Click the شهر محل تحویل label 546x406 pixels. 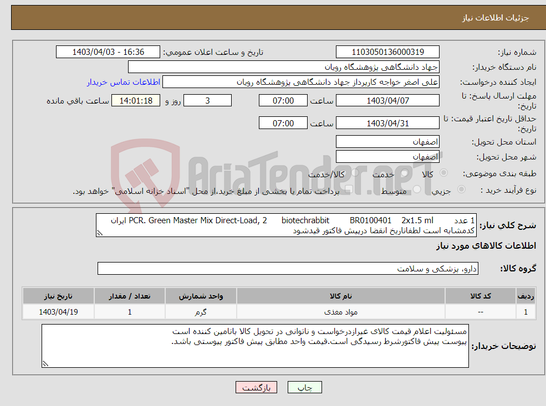507,157
